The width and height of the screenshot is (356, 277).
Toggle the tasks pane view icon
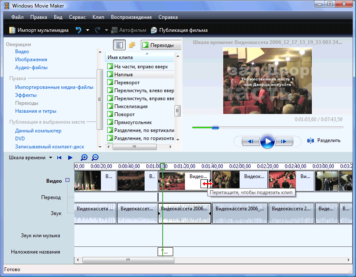[119, 45]
